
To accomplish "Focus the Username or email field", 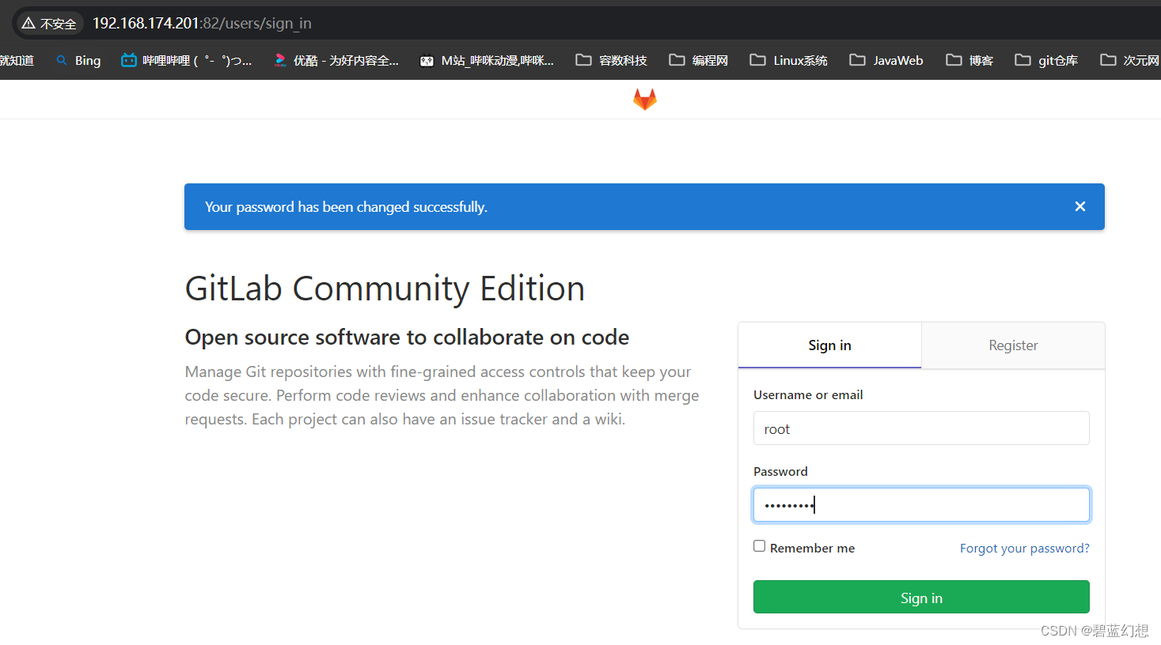I will click(x=921, y=428).
